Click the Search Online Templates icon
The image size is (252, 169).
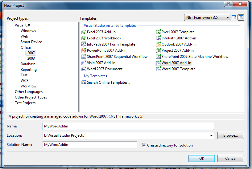(x=84, y=82)
